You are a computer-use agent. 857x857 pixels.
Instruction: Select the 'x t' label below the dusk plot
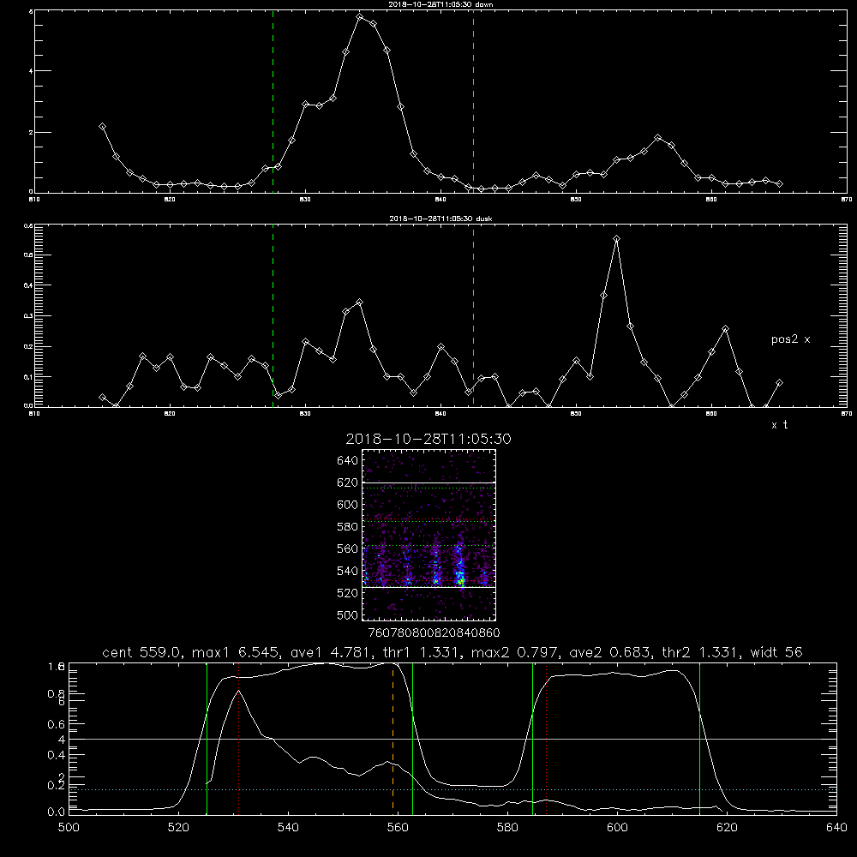[x=779, y=425]
